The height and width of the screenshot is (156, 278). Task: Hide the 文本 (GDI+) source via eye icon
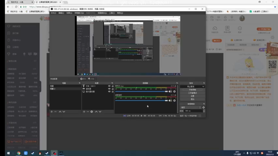click(109, 86)
